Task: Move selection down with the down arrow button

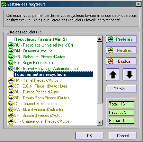Action: [x=129, y=75]
